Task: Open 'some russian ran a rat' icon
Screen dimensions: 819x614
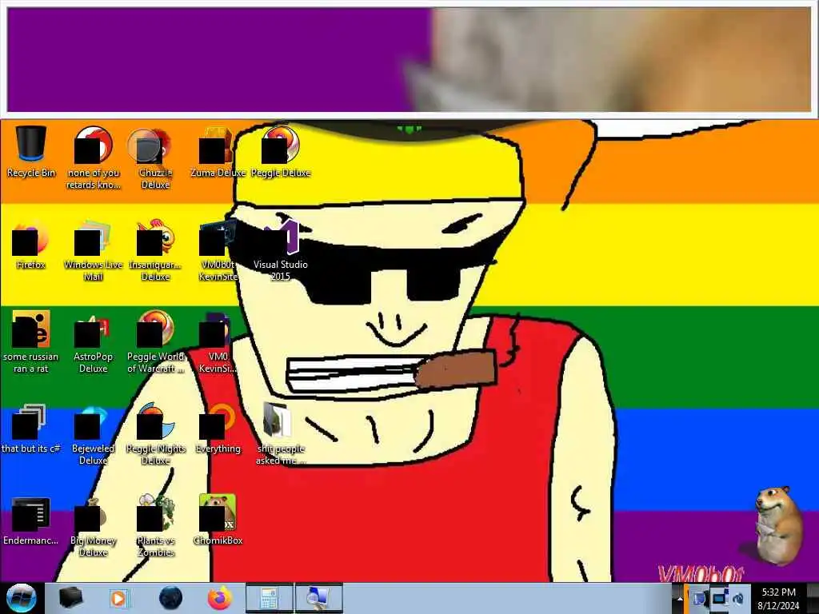Action: coord(31,342)
